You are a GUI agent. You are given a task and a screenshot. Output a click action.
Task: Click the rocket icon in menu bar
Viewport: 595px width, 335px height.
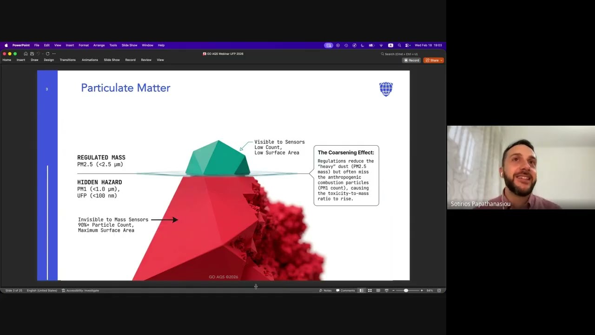click(354, 45)
